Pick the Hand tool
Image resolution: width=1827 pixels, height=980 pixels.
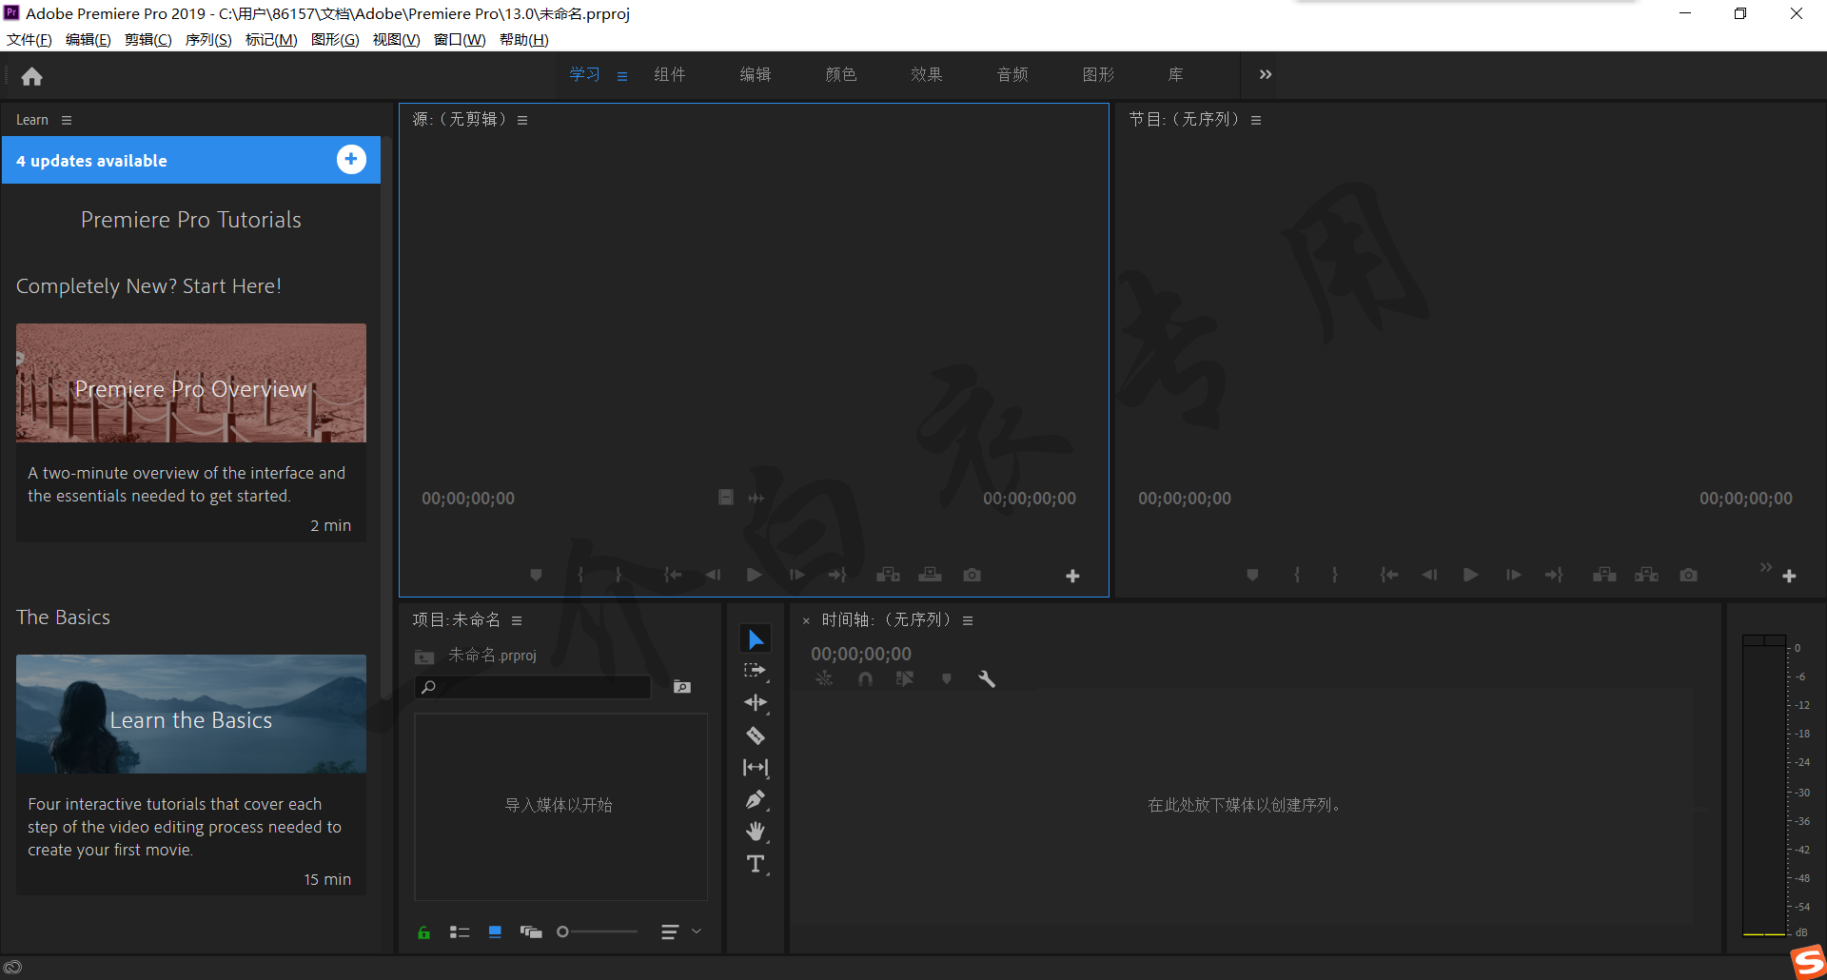tap(756, 832)
